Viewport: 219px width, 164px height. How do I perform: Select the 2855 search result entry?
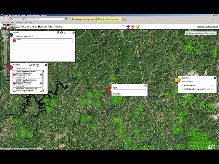click(42, 40)
